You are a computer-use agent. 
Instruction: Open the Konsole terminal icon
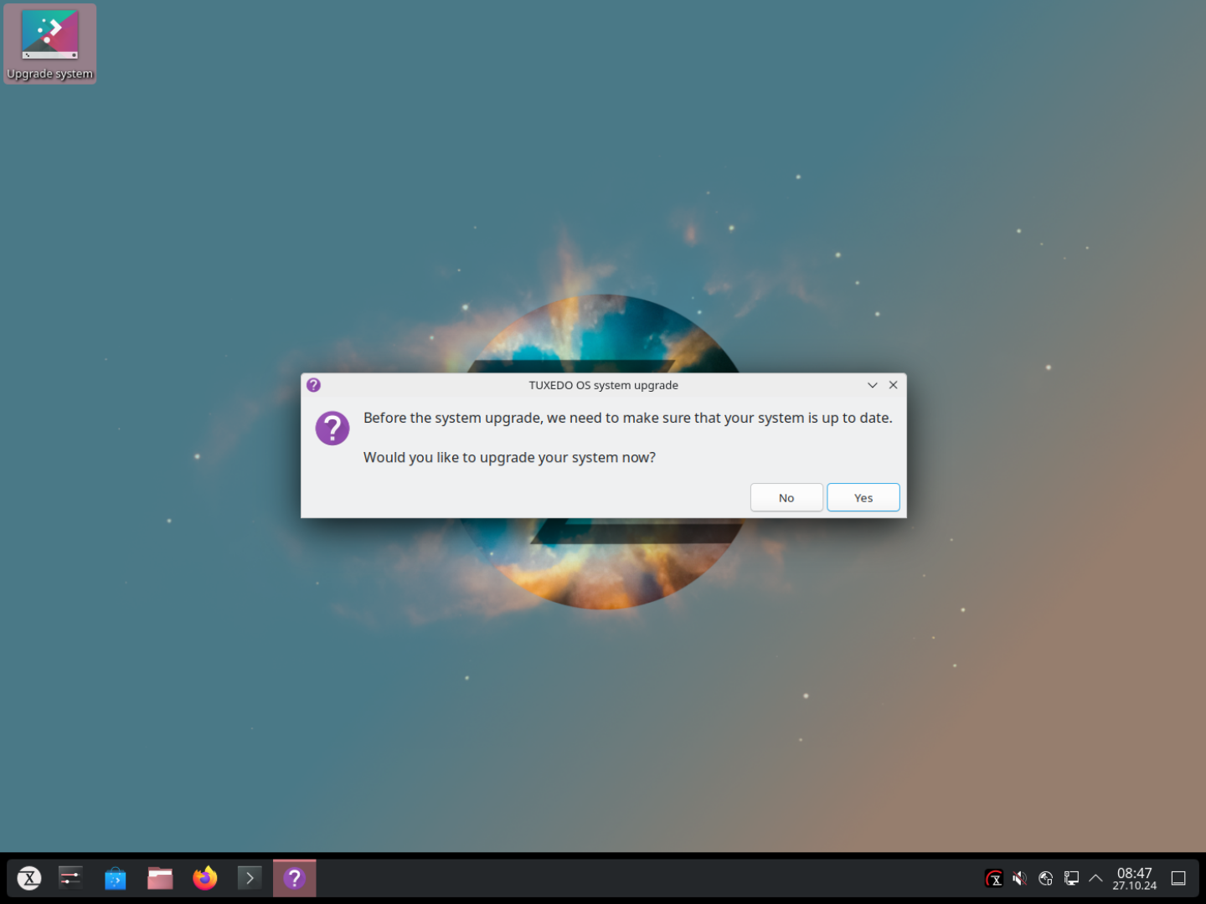250,878
